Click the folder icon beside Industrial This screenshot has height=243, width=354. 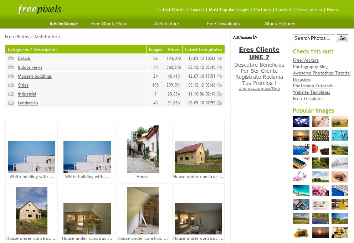(11, 94)
